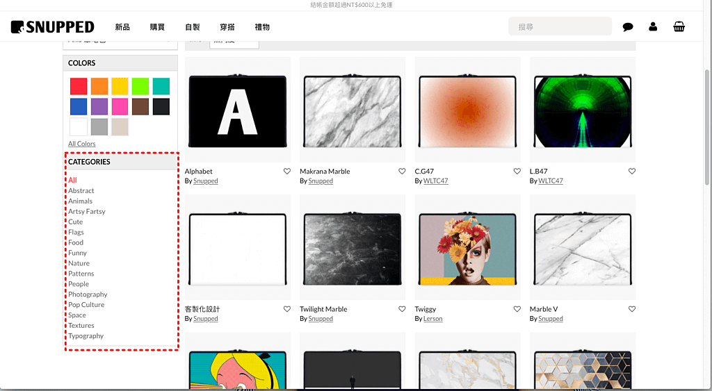Open the Makrana Marble product thumbnail

point(353,109)
